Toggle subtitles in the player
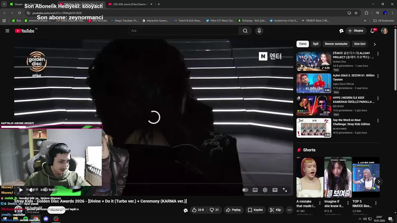Image resolution: width=397 pixels, height=223 pixels. 255,190
